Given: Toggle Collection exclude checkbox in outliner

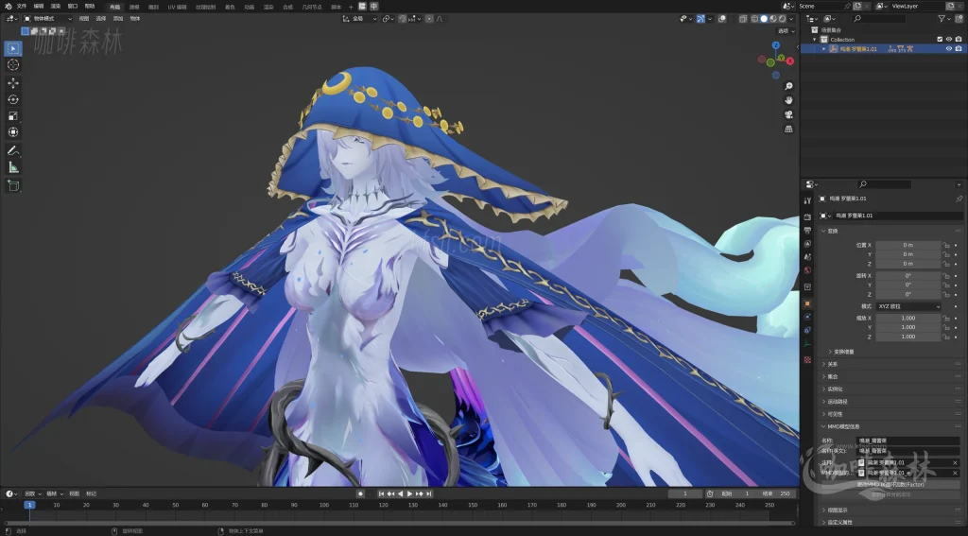Looking at the screenshot, I should (940, 40).
